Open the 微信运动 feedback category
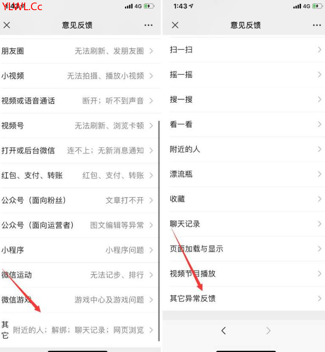 click(81, 275)
